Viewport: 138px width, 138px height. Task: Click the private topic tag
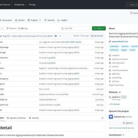coord(132,50)
